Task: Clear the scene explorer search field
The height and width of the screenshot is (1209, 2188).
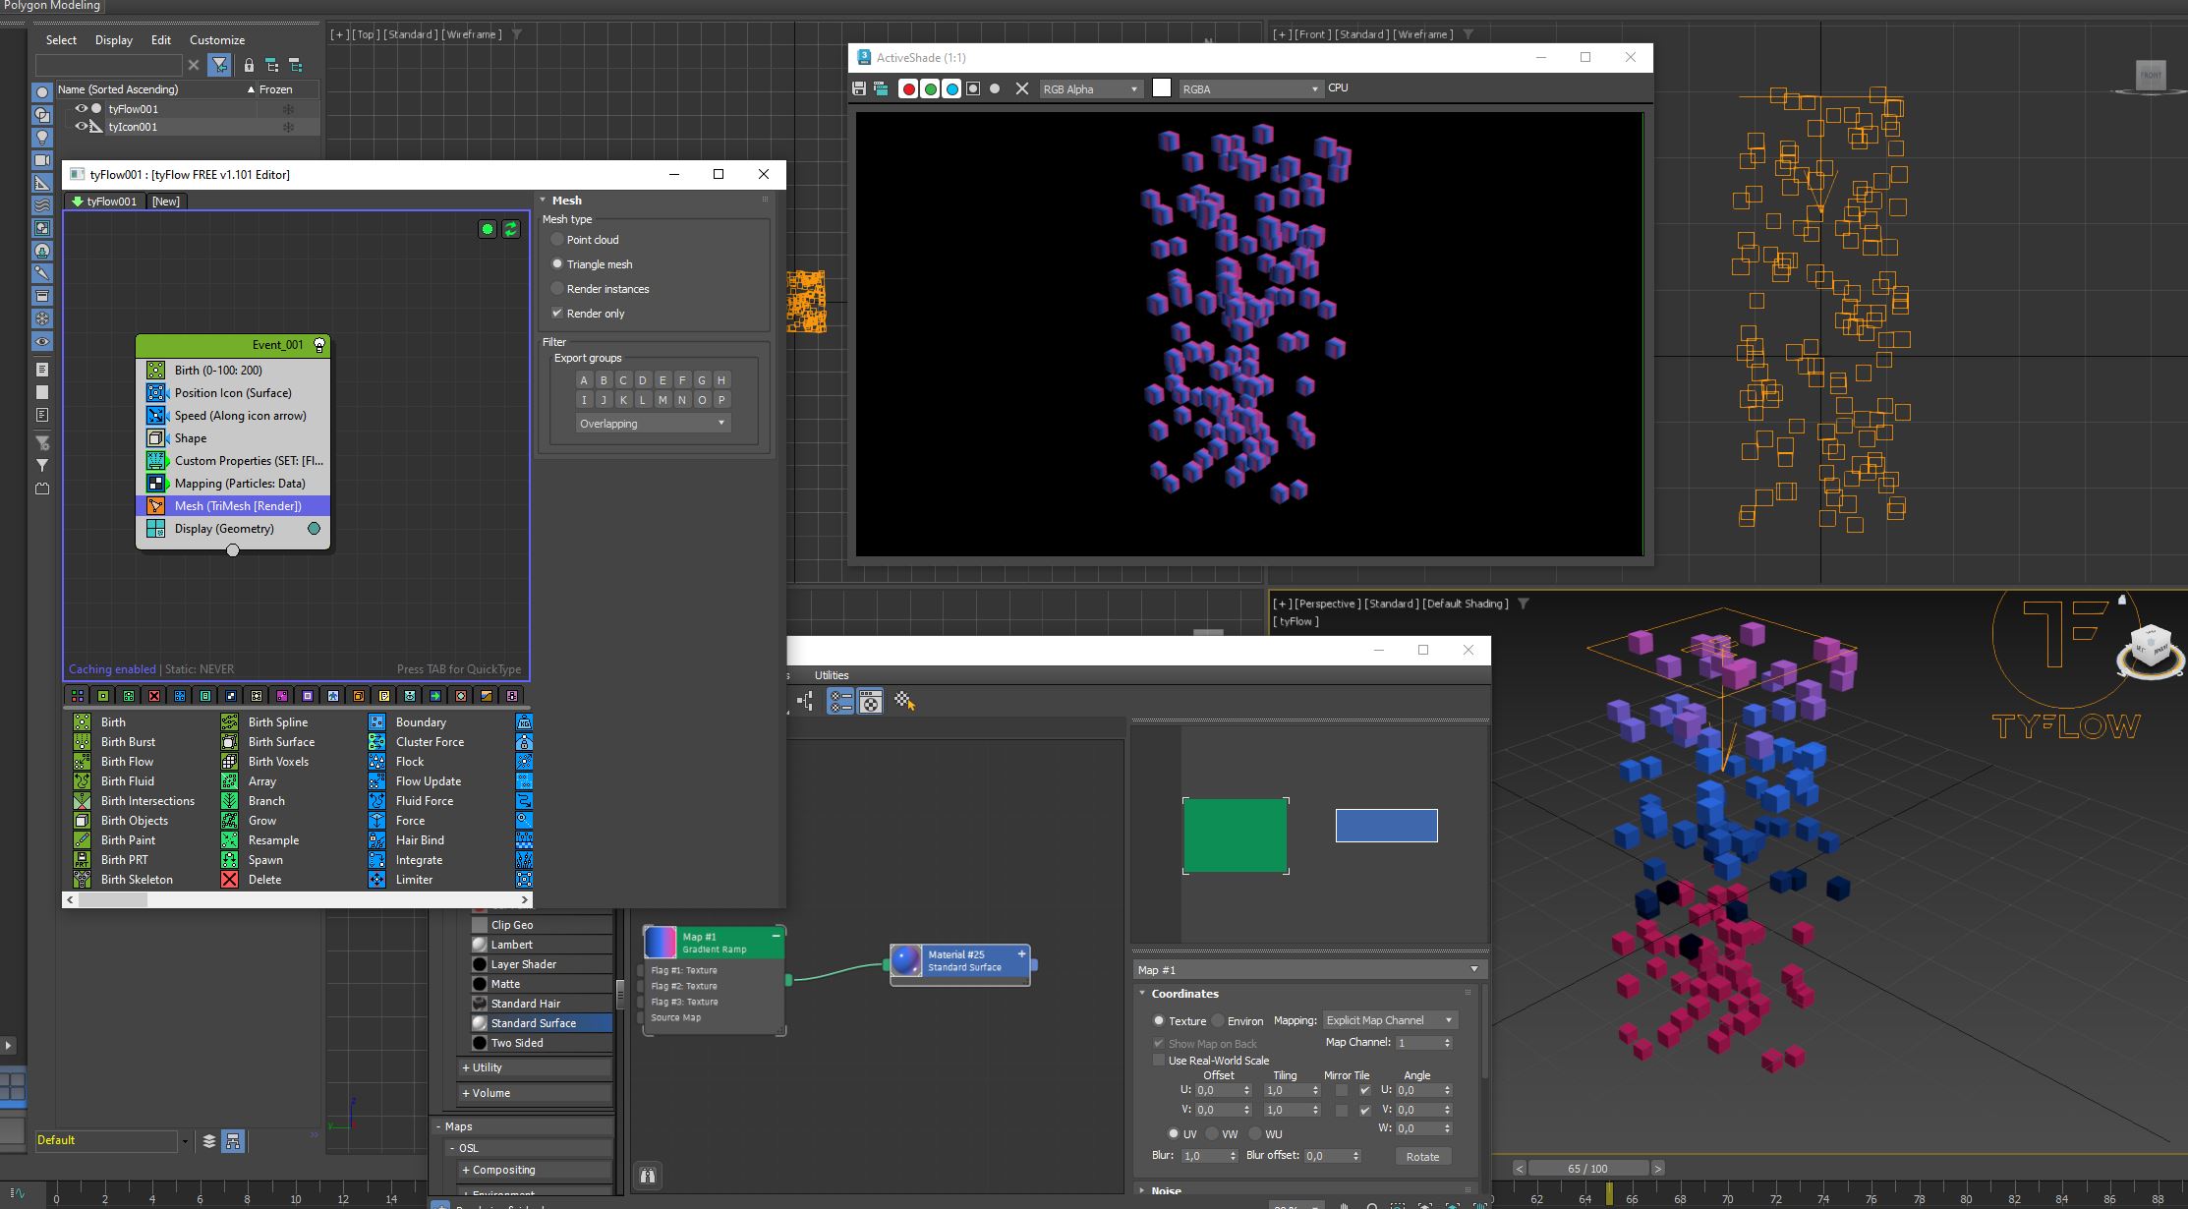Action: [x=194, y=66]
